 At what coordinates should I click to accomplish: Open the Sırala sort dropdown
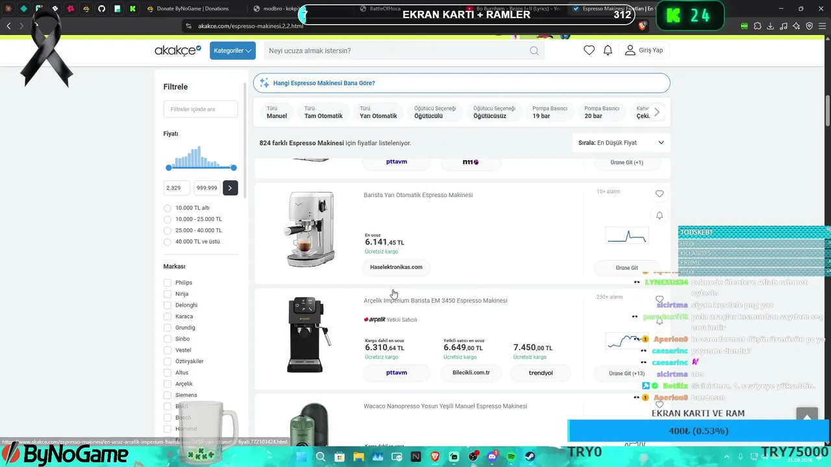click(621, 143)
